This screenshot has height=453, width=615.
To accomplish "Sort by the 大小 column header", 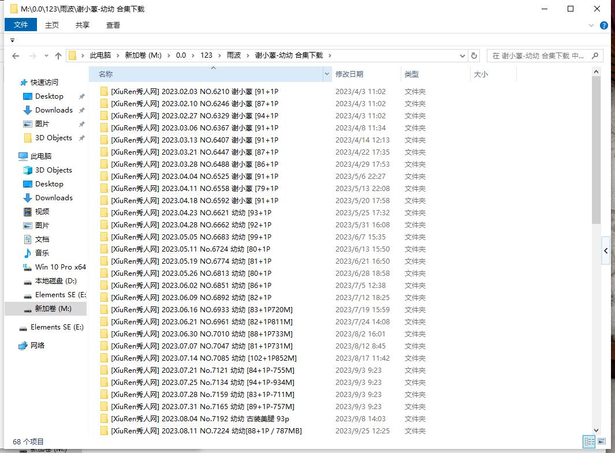I will click(493, 74).
